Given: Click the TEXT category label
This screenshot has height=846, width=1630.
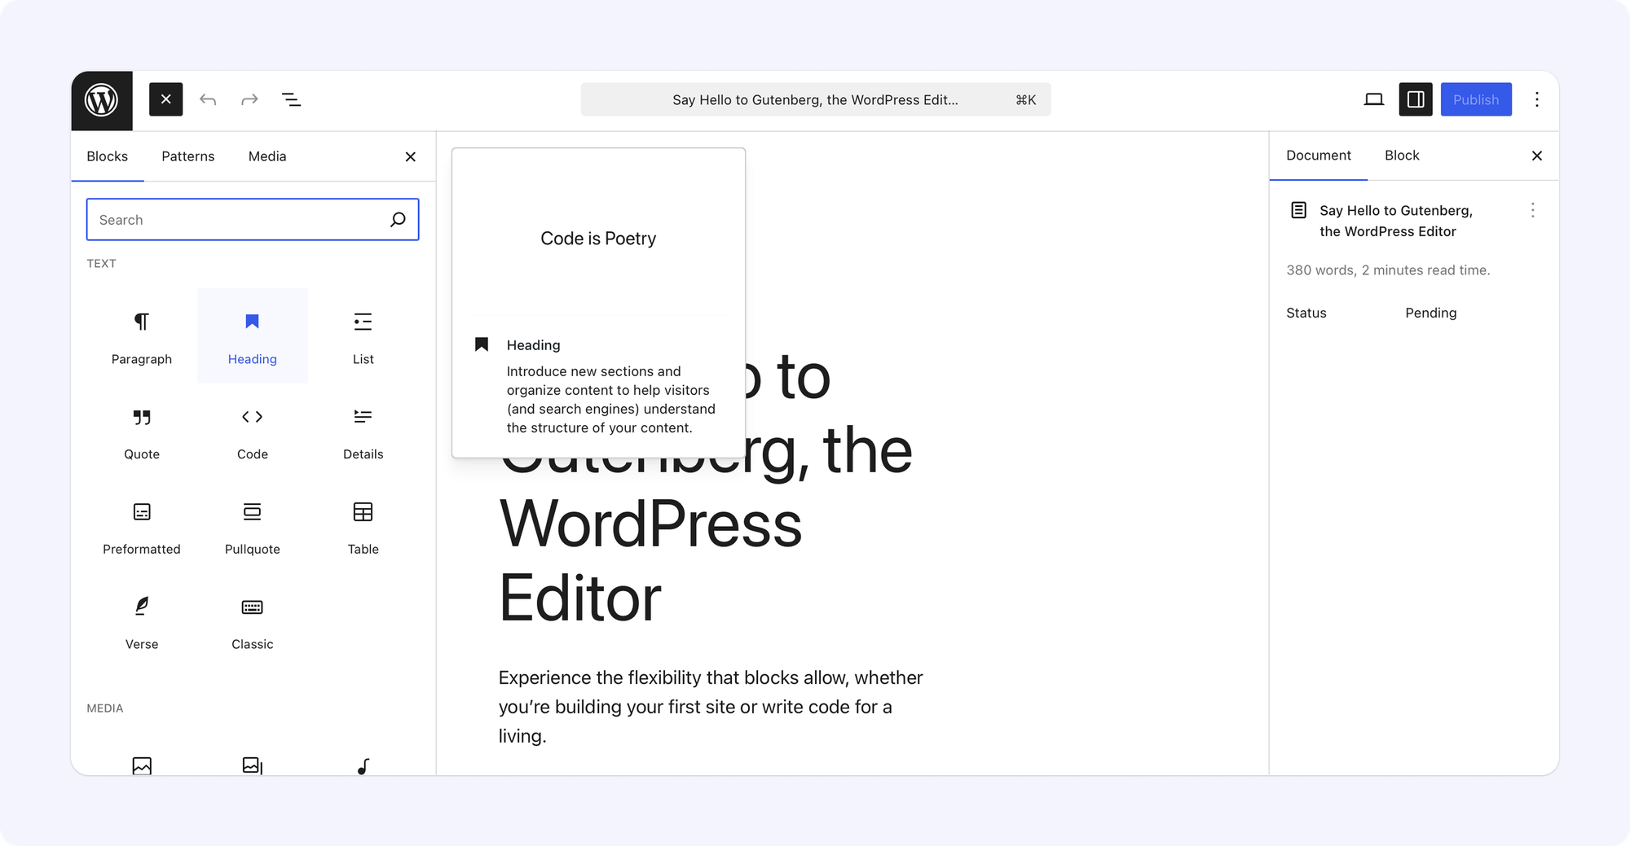Looking at the screenshot, I should point(102,264).
